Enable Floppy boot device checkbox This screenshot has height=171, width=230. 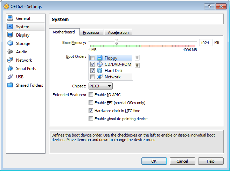tap(92, 58)
